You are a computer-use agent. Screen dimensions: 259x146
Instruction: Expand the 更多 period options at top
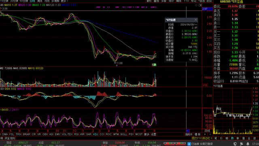[x=64, y=1]
